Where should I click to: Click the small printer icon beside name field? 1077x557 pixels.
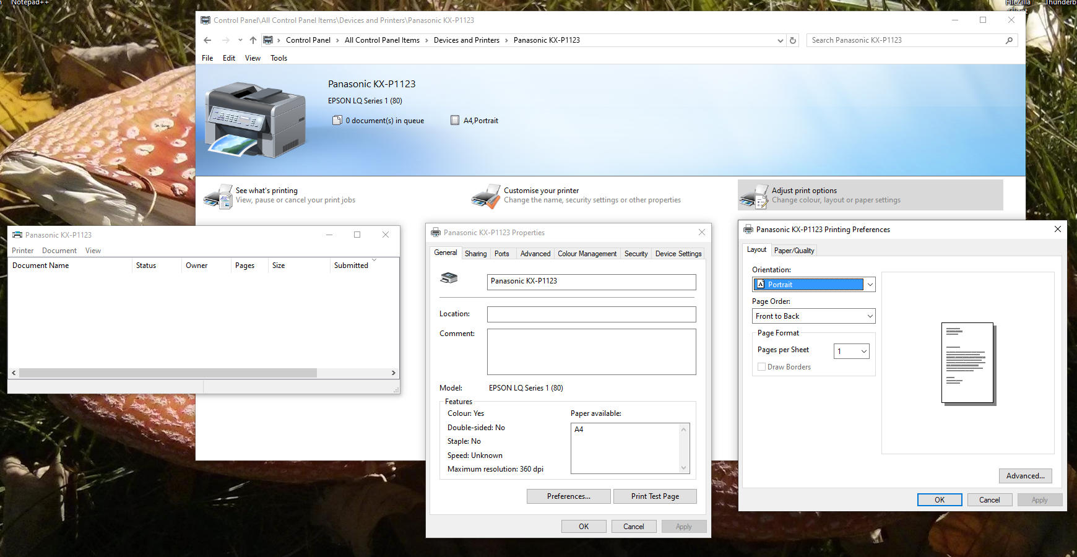coord(449,278)
